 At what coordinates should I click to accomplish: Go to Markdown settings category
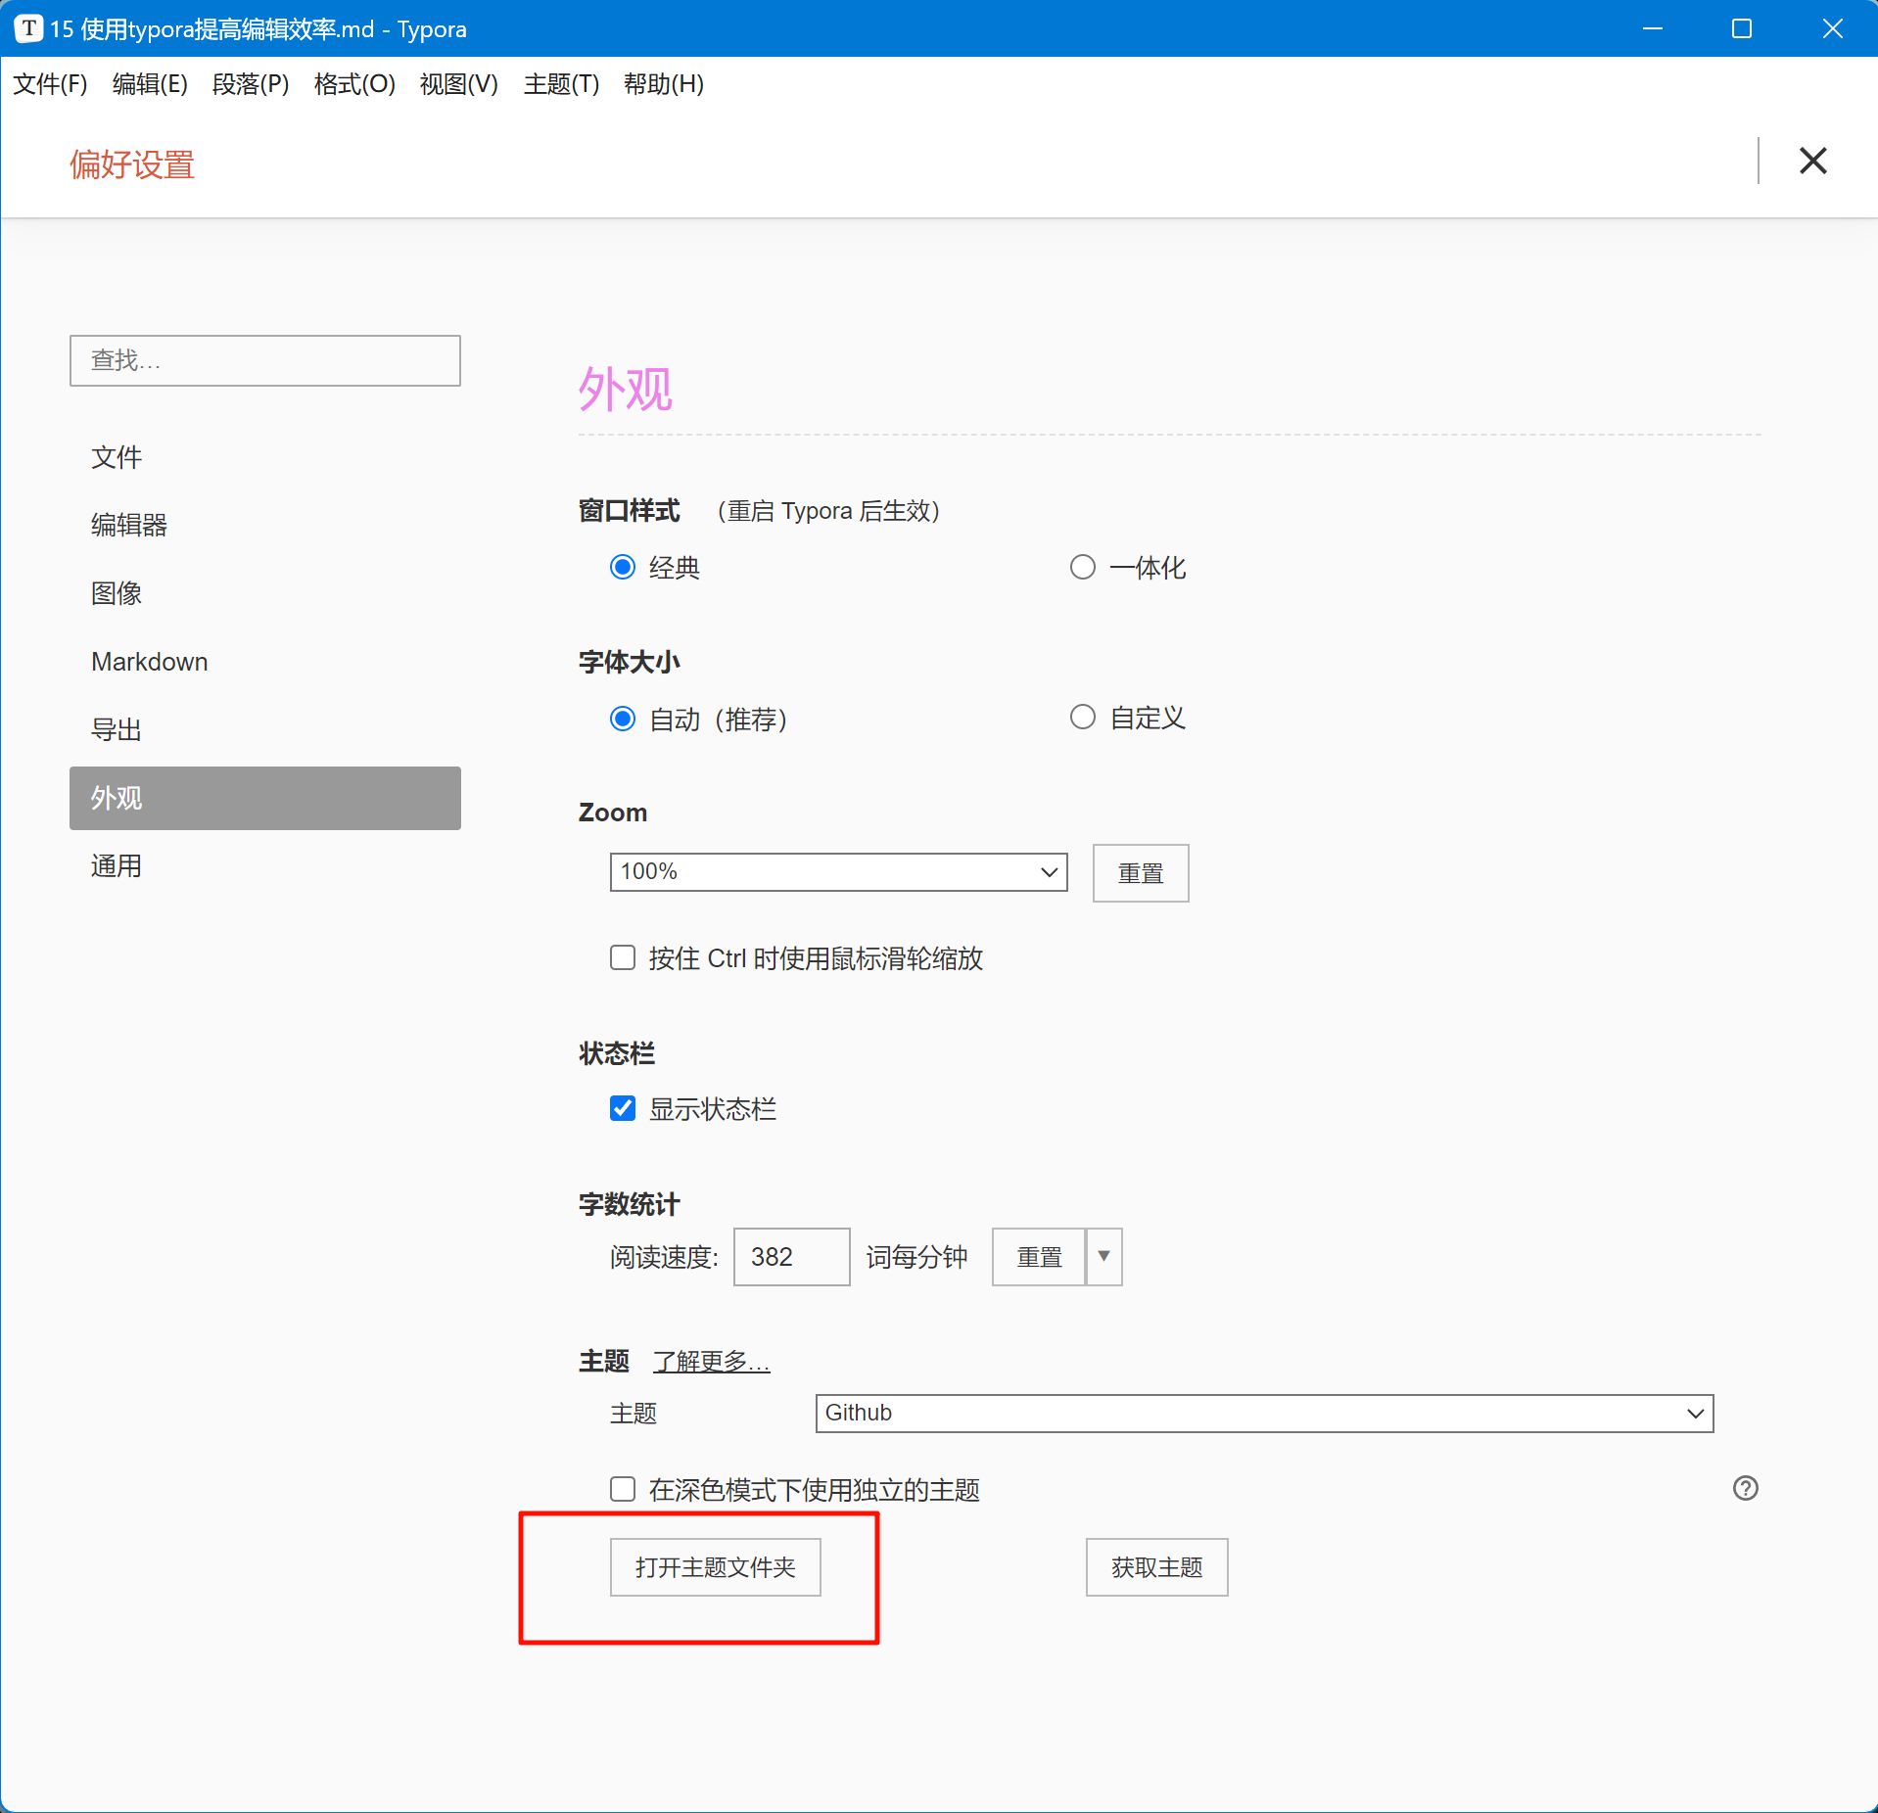coord(264,662)
